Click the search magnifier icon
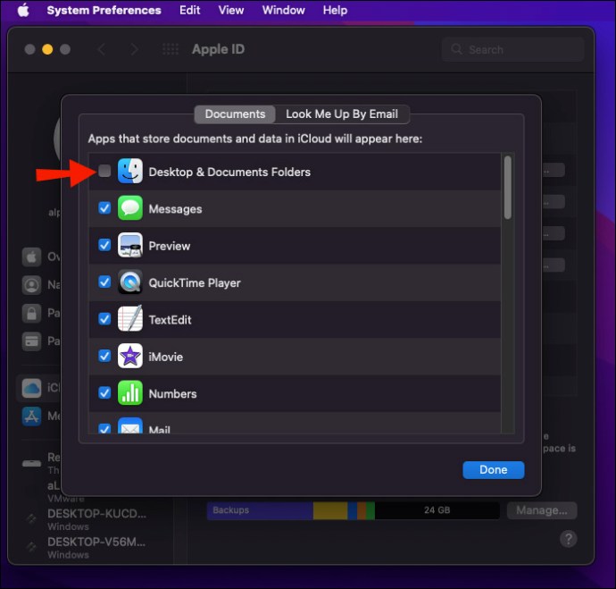 click(456, 49)
